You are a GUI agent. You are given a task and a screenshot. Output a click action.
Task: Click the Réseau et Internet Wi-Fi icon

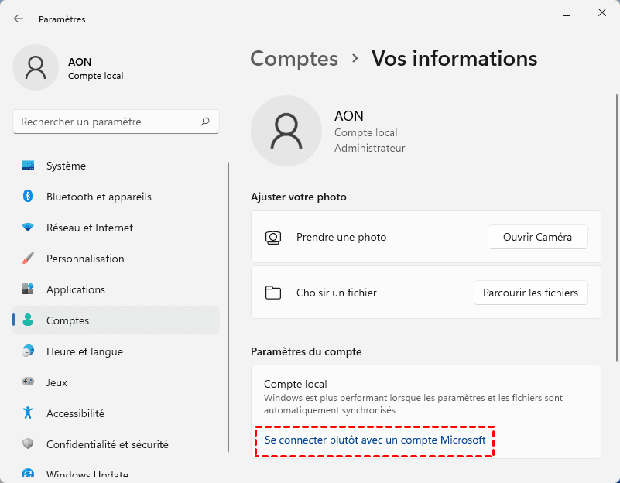tap(28, 228)
